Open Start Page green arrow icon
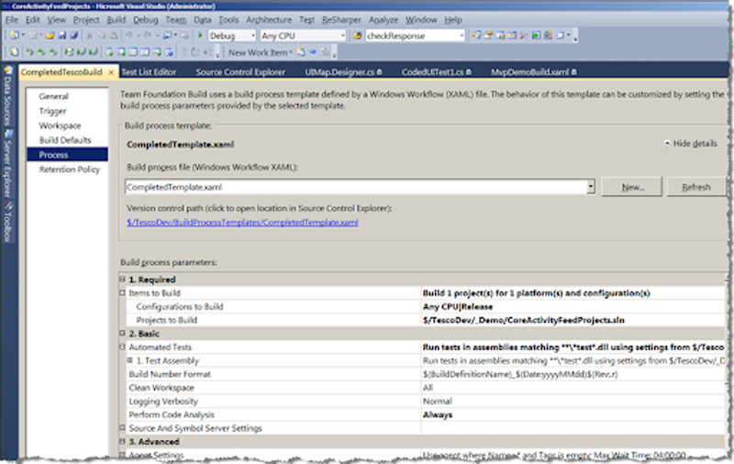734x464 pixels. 536,36
